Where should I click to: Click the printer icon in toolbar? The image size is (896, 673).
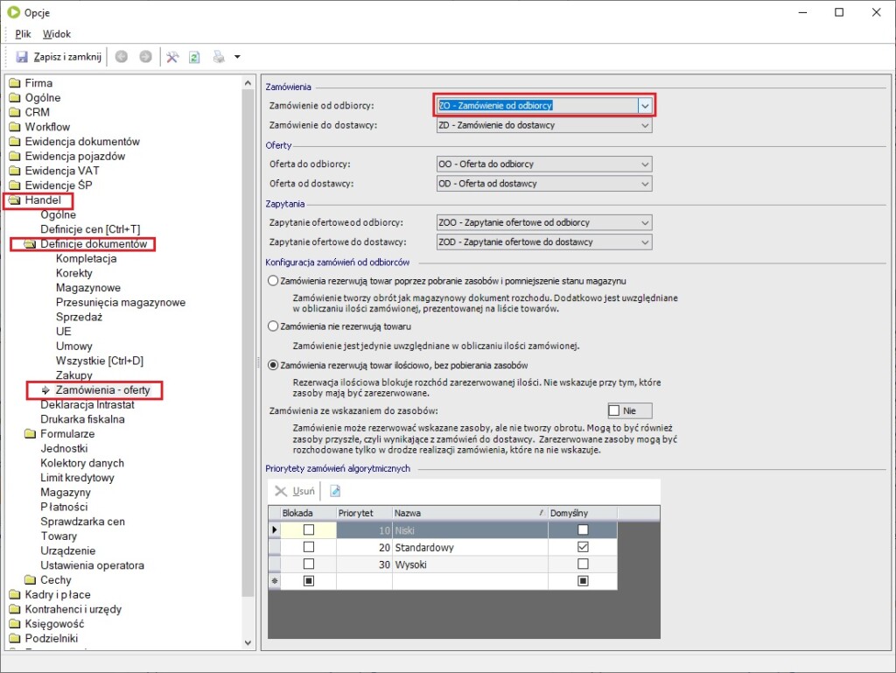[x=218, y=57]
